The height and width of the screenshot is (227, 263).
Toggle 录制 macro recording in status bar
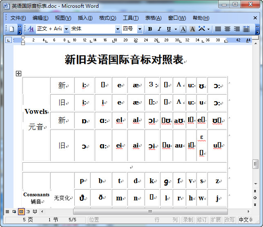tap(188, 220)
